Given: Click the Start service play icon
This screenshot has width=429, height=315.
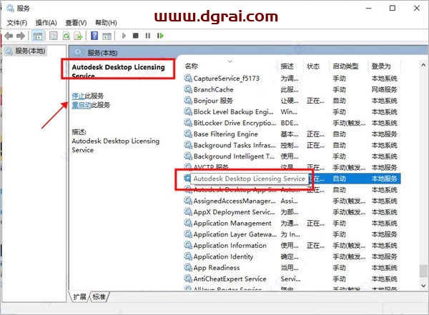Looking at the screenshot, I should pyautogui.click(x=124, y=36).
